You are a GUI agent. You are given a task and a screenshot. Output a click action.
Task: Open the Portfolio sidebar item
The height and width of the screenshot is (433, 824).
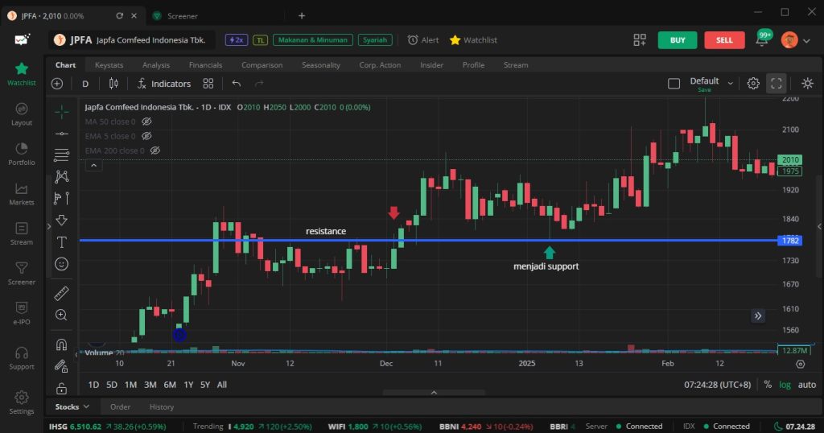coord(22,154)
